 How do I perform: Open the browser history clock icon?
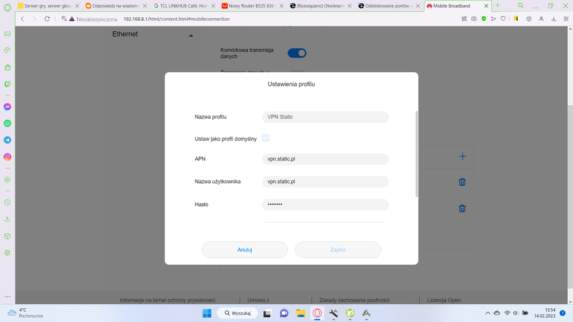click(7, 202)
